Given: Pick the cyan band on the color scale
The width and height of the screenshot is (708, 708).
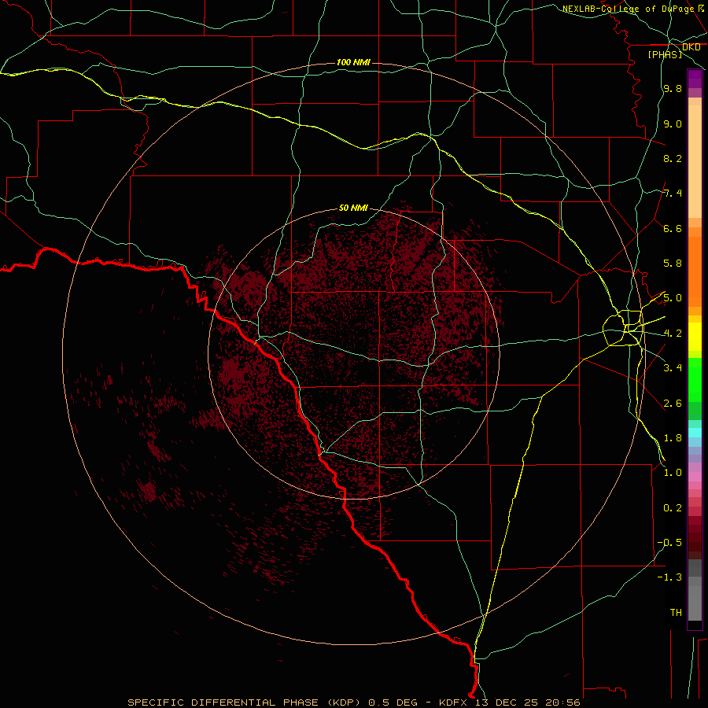Looking at the screenshot, I should pos(695,433).
